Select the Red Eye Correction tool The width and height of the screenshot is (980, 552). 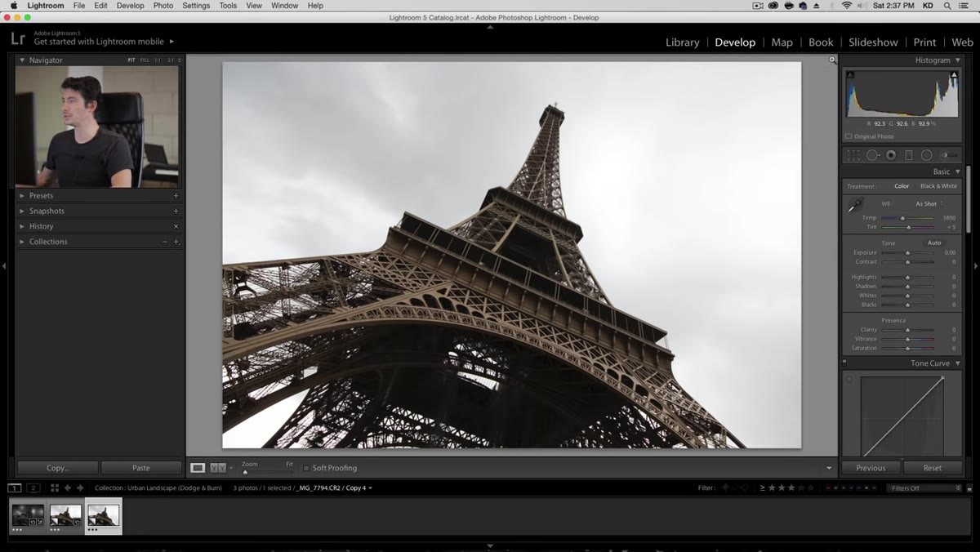(891, 155)
